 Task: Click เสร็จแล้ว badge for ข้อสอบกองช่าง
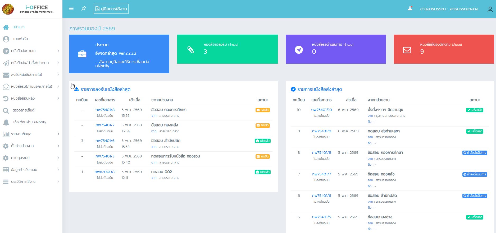(475, 217)
